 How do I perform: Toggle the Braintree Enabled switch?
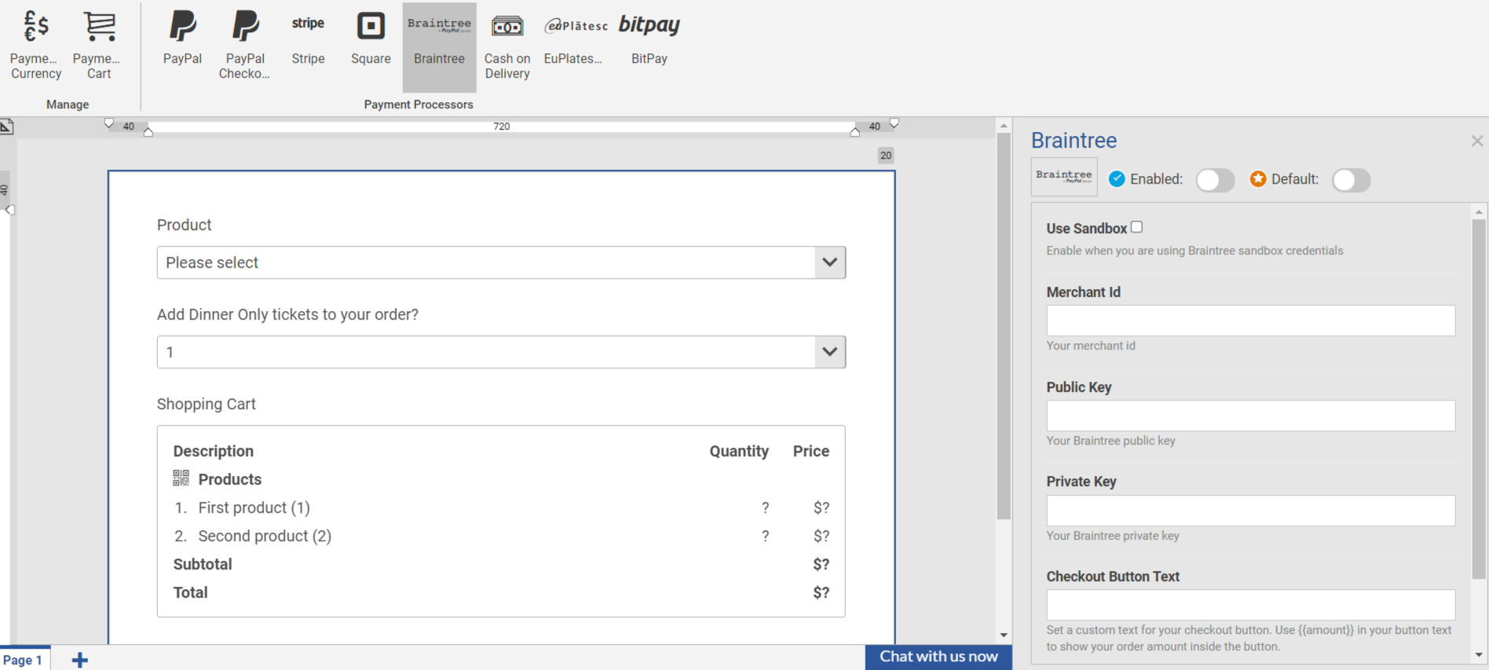[x=1214, y=180]
